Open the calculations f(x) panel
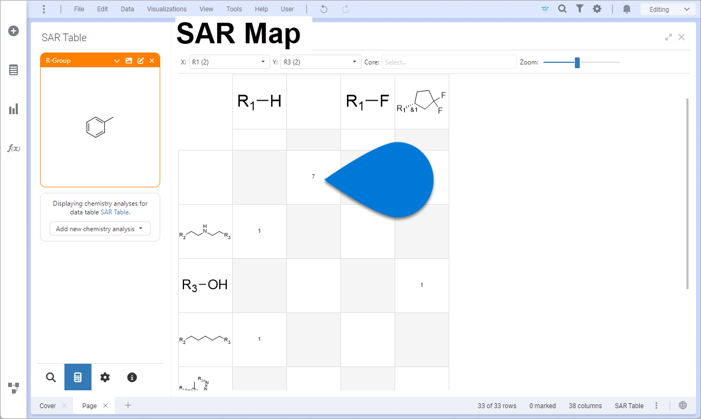Viewport: 701px width, 419px height. (x=14, y=148)
